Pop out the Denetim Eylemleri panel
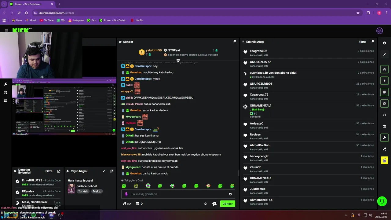This screenshot has height=220, width=391. click(59, 171)
